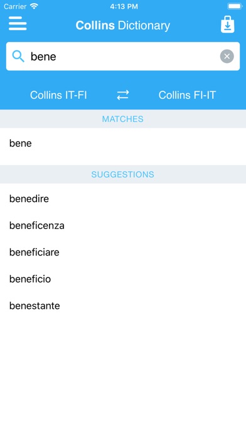Swap dictionary direction with arrows icon

(x=123, y=95)
